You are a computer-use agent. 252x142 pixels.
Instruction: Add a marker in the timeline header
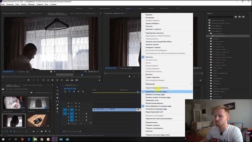tap(78, 92)
